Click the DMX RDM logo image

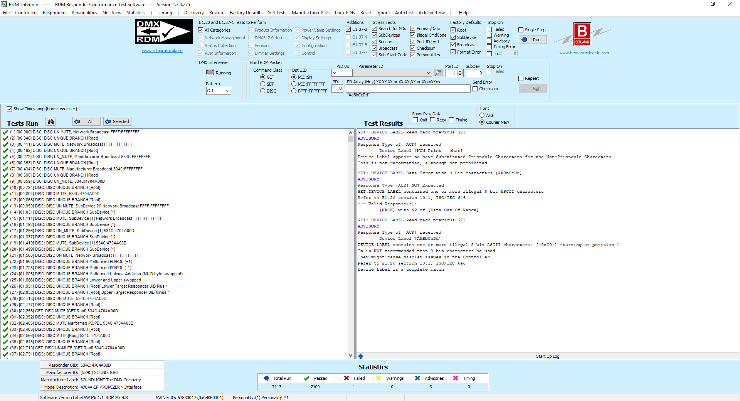(164, 32)
